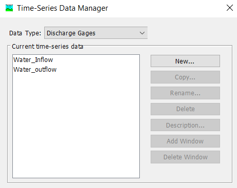The image size is (237, 188).
Task: Open the Data Type combo box
Action: pos(96,33)
